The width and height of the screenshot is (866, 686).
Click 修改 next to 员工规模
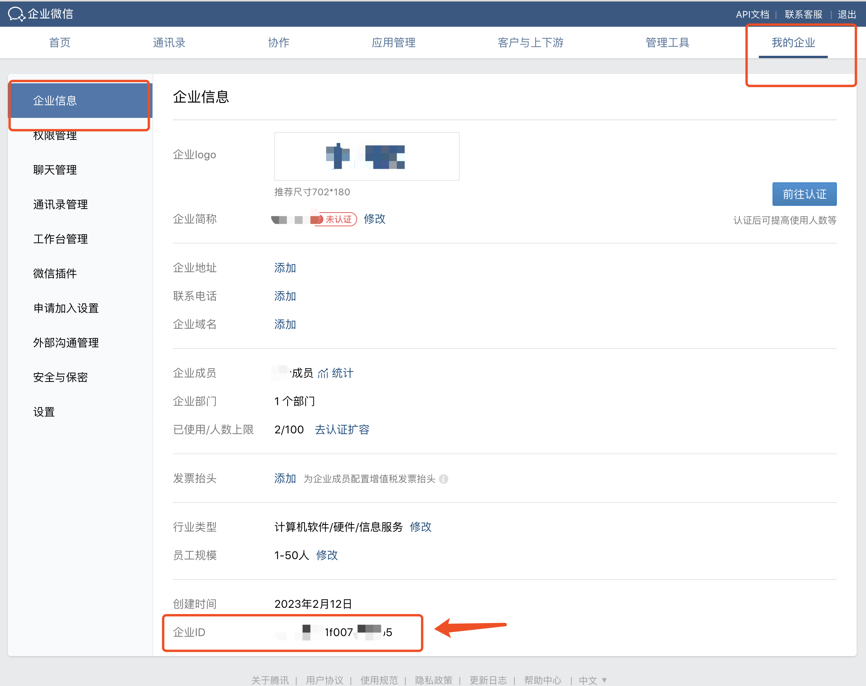(x=327, y=555)
